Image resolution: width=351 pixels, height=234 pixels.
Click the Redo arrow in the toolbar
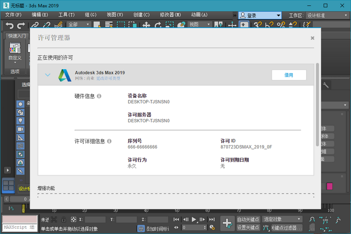point(20,25)
